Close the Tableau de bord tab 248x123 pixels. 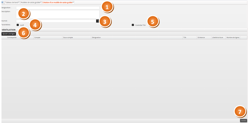pos(19,2)
